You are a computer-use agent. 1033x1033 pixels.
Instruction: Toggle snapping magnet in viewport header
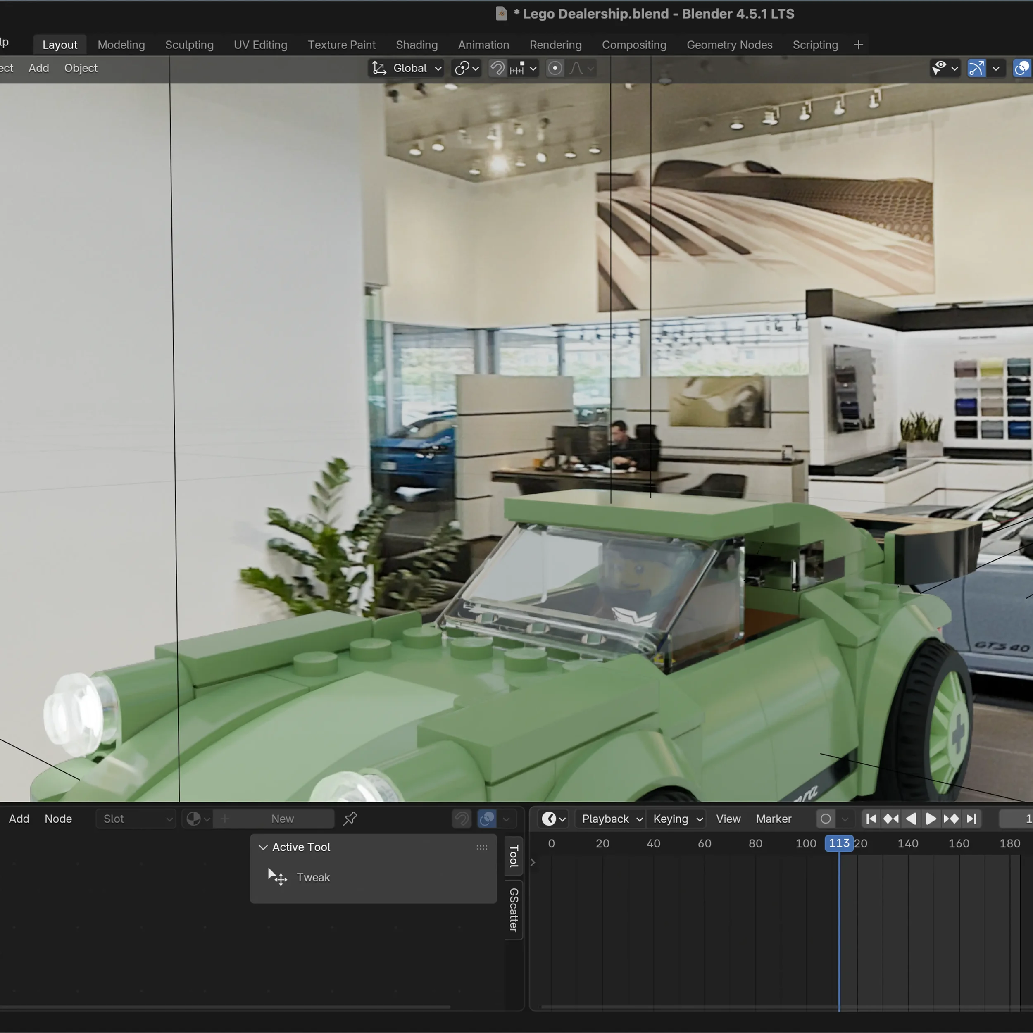pyautogui.click(x=497, y=69)
